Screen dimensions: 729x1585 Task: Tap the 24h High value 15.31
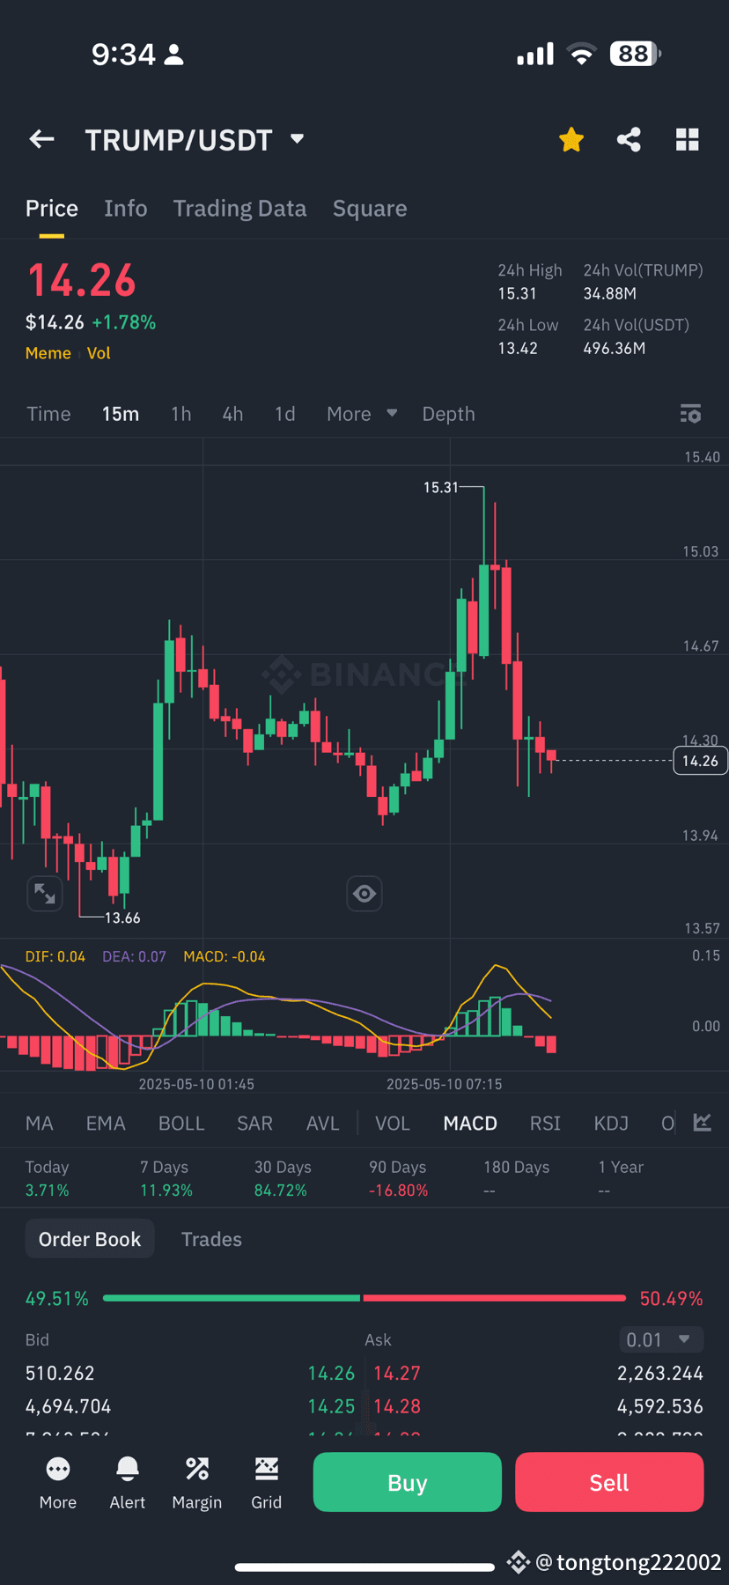517,293
